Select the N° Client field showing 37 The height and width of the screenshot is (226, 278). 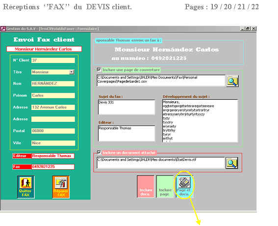[53, 60]
